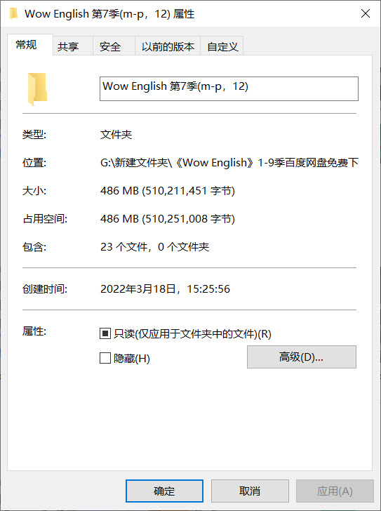Cancel the dialog with 取消 button

[250, 491]
